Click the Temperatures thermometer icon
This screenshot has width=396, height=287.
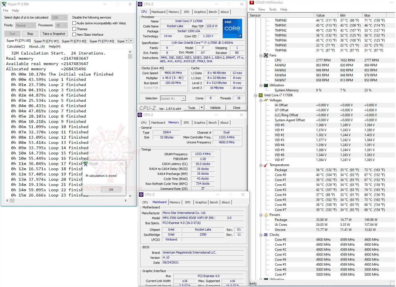(x=266, y=165)
